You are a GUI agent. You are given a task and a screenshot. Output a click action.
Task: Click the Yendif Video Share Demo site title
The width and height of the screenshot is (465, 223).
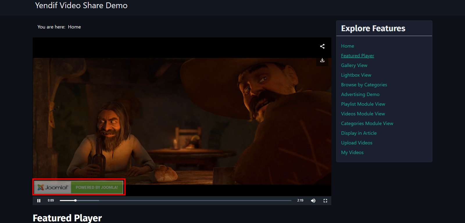click(x=81, y=6)
